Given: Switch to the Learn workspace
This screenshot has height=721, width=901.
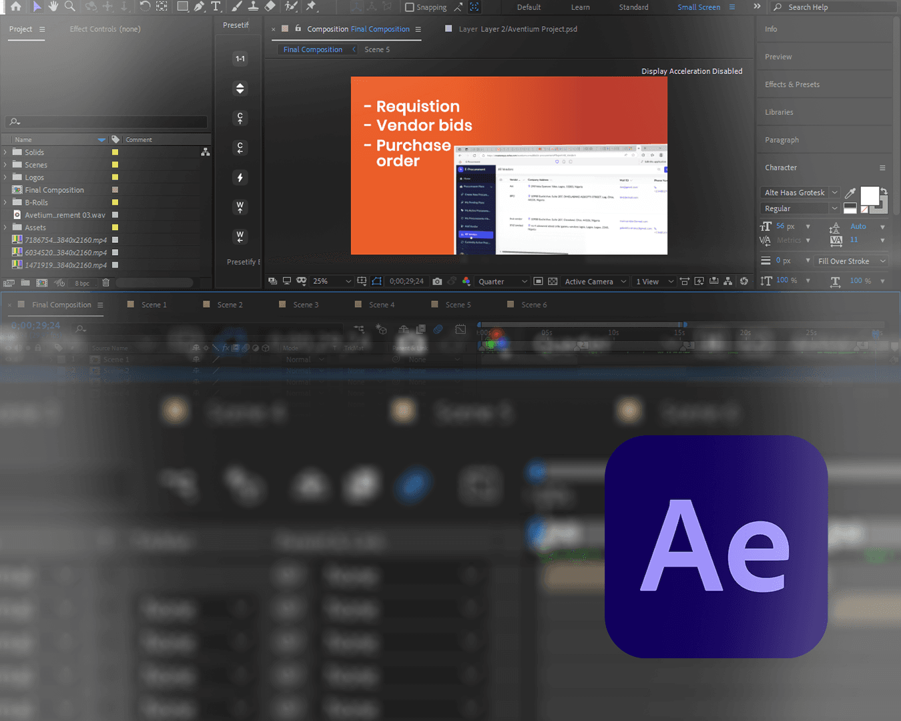Looking at the screenshot, I should (x=580, y=7).
